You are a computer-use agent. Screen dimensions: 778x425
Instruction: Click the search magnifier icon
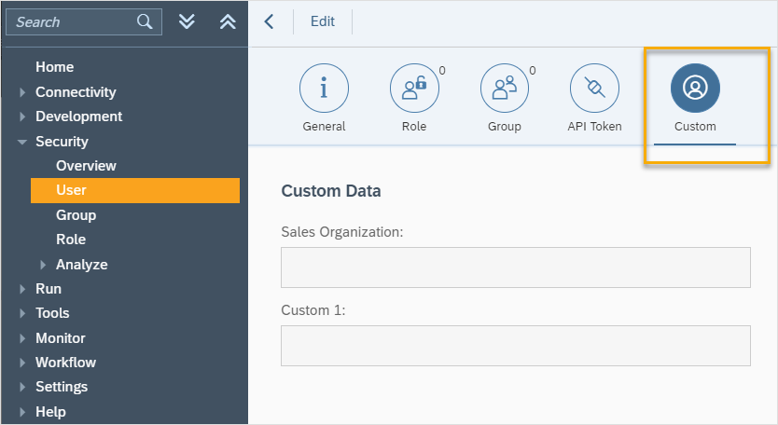coord(145,21)
